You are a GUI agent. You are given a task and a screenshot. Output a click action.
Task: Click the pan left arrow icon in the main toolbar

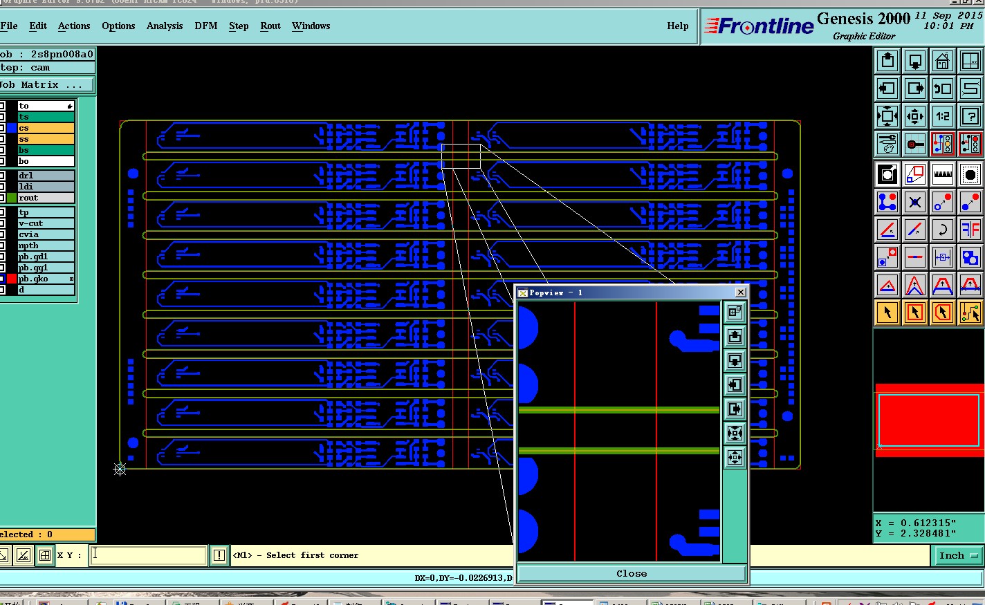(887, 89)
